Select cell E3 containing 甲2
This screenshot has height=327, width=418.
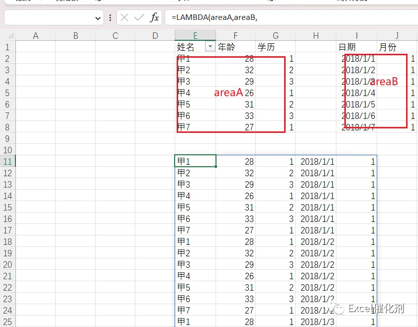pyautogui.click(x=195, y=70)
